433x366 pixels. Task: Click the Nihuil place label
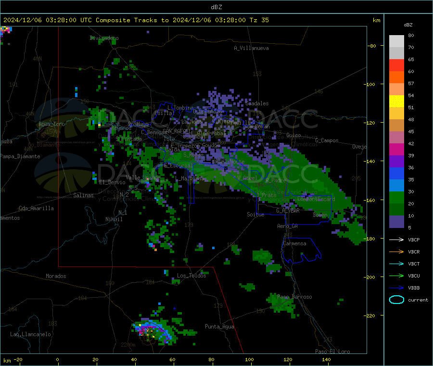[114, 219]
